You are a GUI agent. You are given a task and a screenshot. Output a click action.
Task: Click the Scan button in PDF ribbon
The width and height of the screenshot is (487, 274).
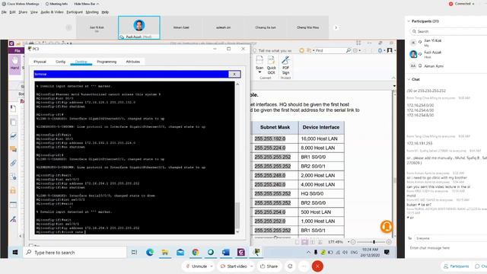click(x=259, y=65)
